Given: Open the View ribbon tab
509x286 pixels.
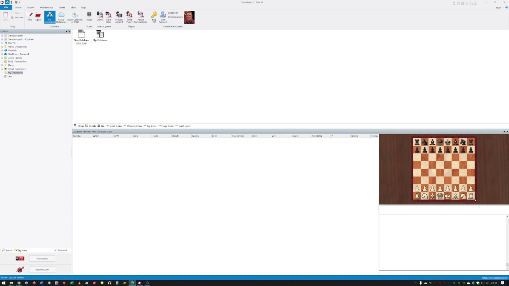Looking at the screenshot, I should pyautogui.click(x=73, y=8).
